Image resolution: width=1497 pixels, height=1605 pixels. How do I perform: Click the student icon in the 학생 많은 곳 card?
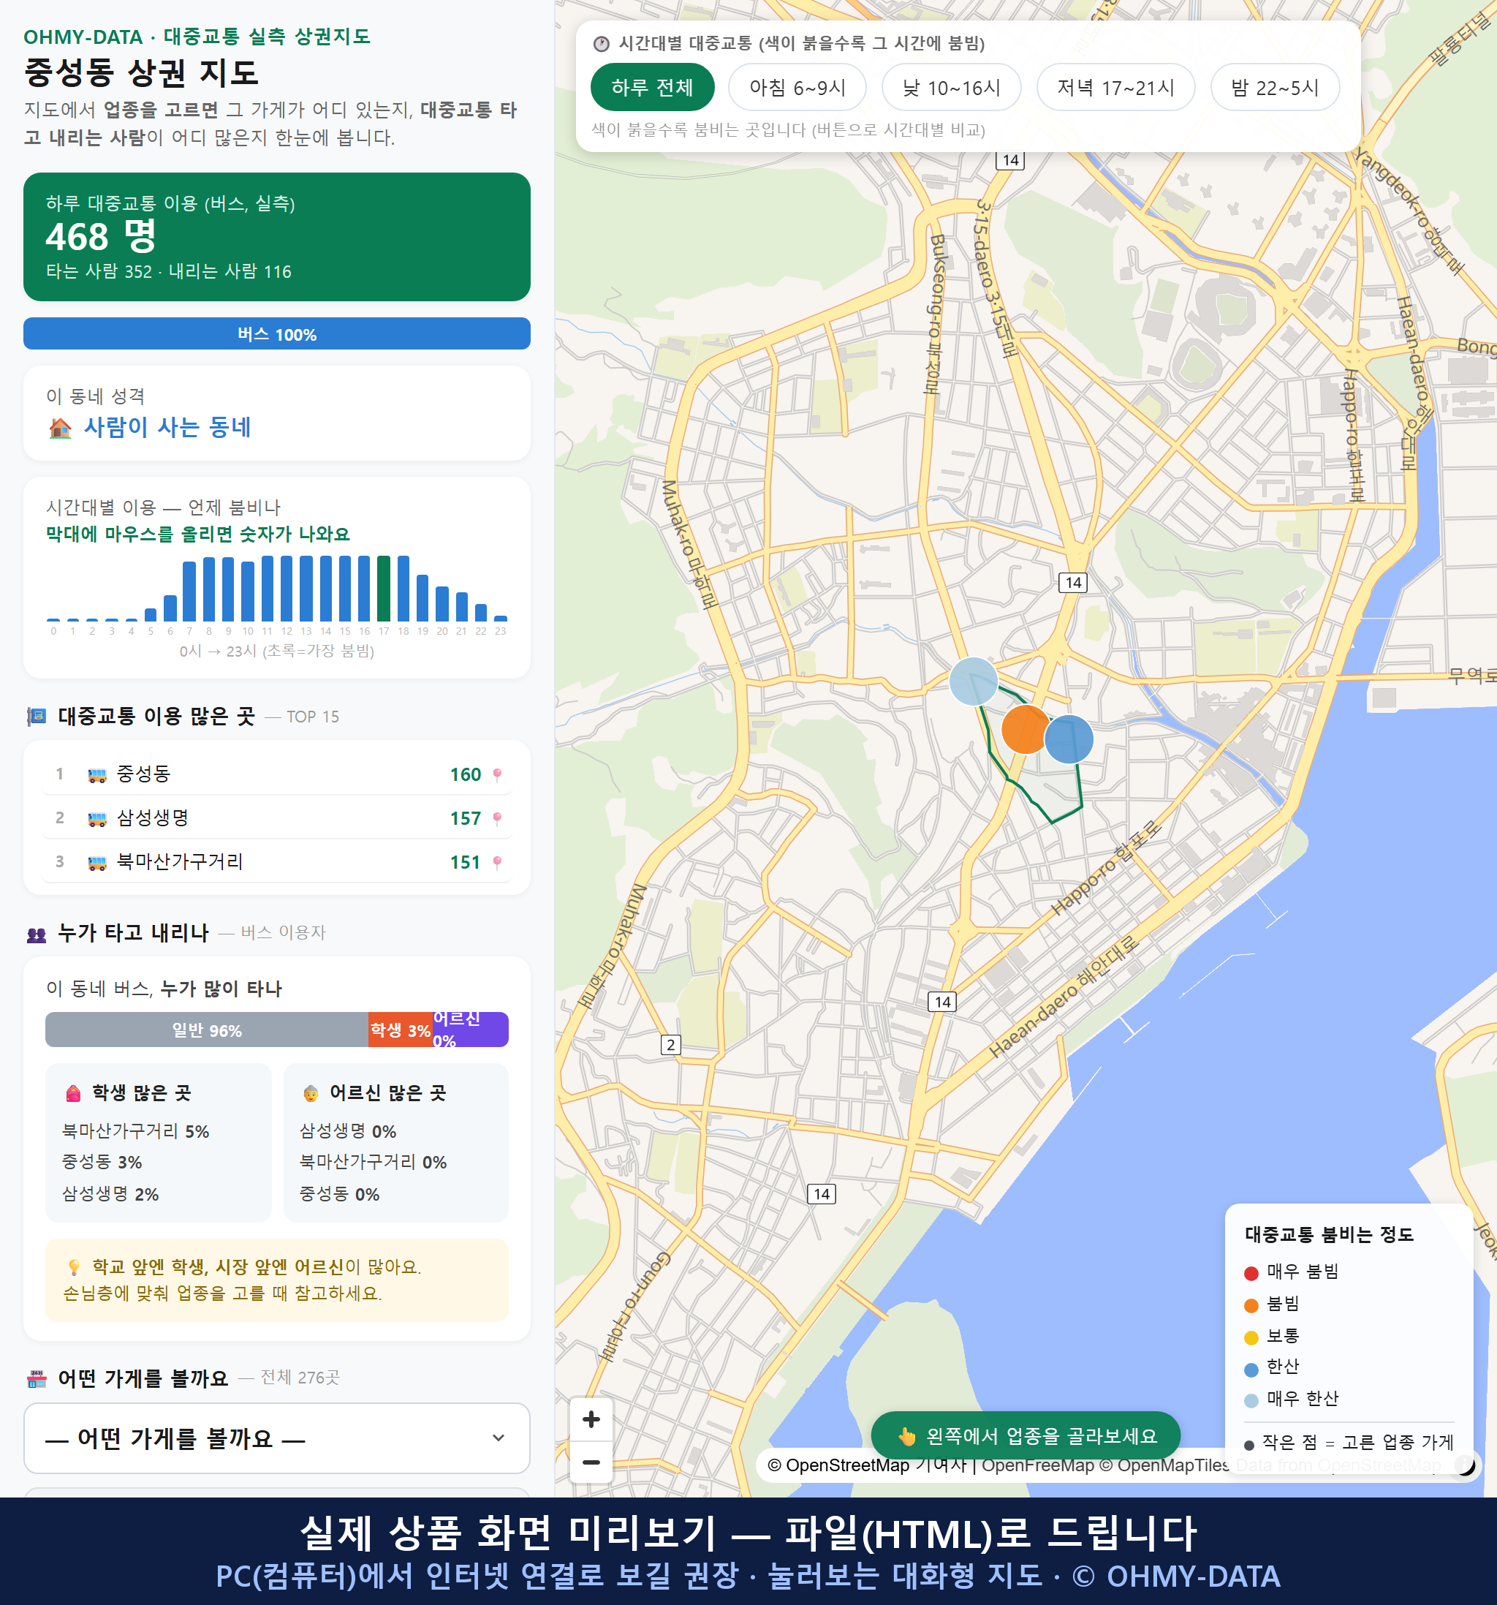click(x=73, y=1093)
